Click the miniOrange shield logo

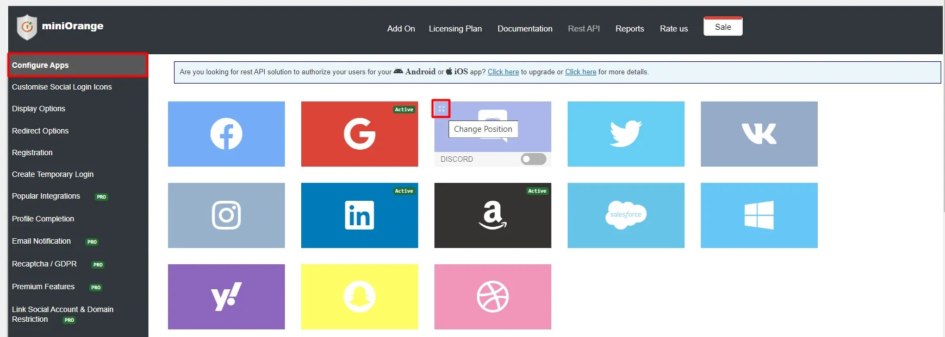(x=27, y=27)
